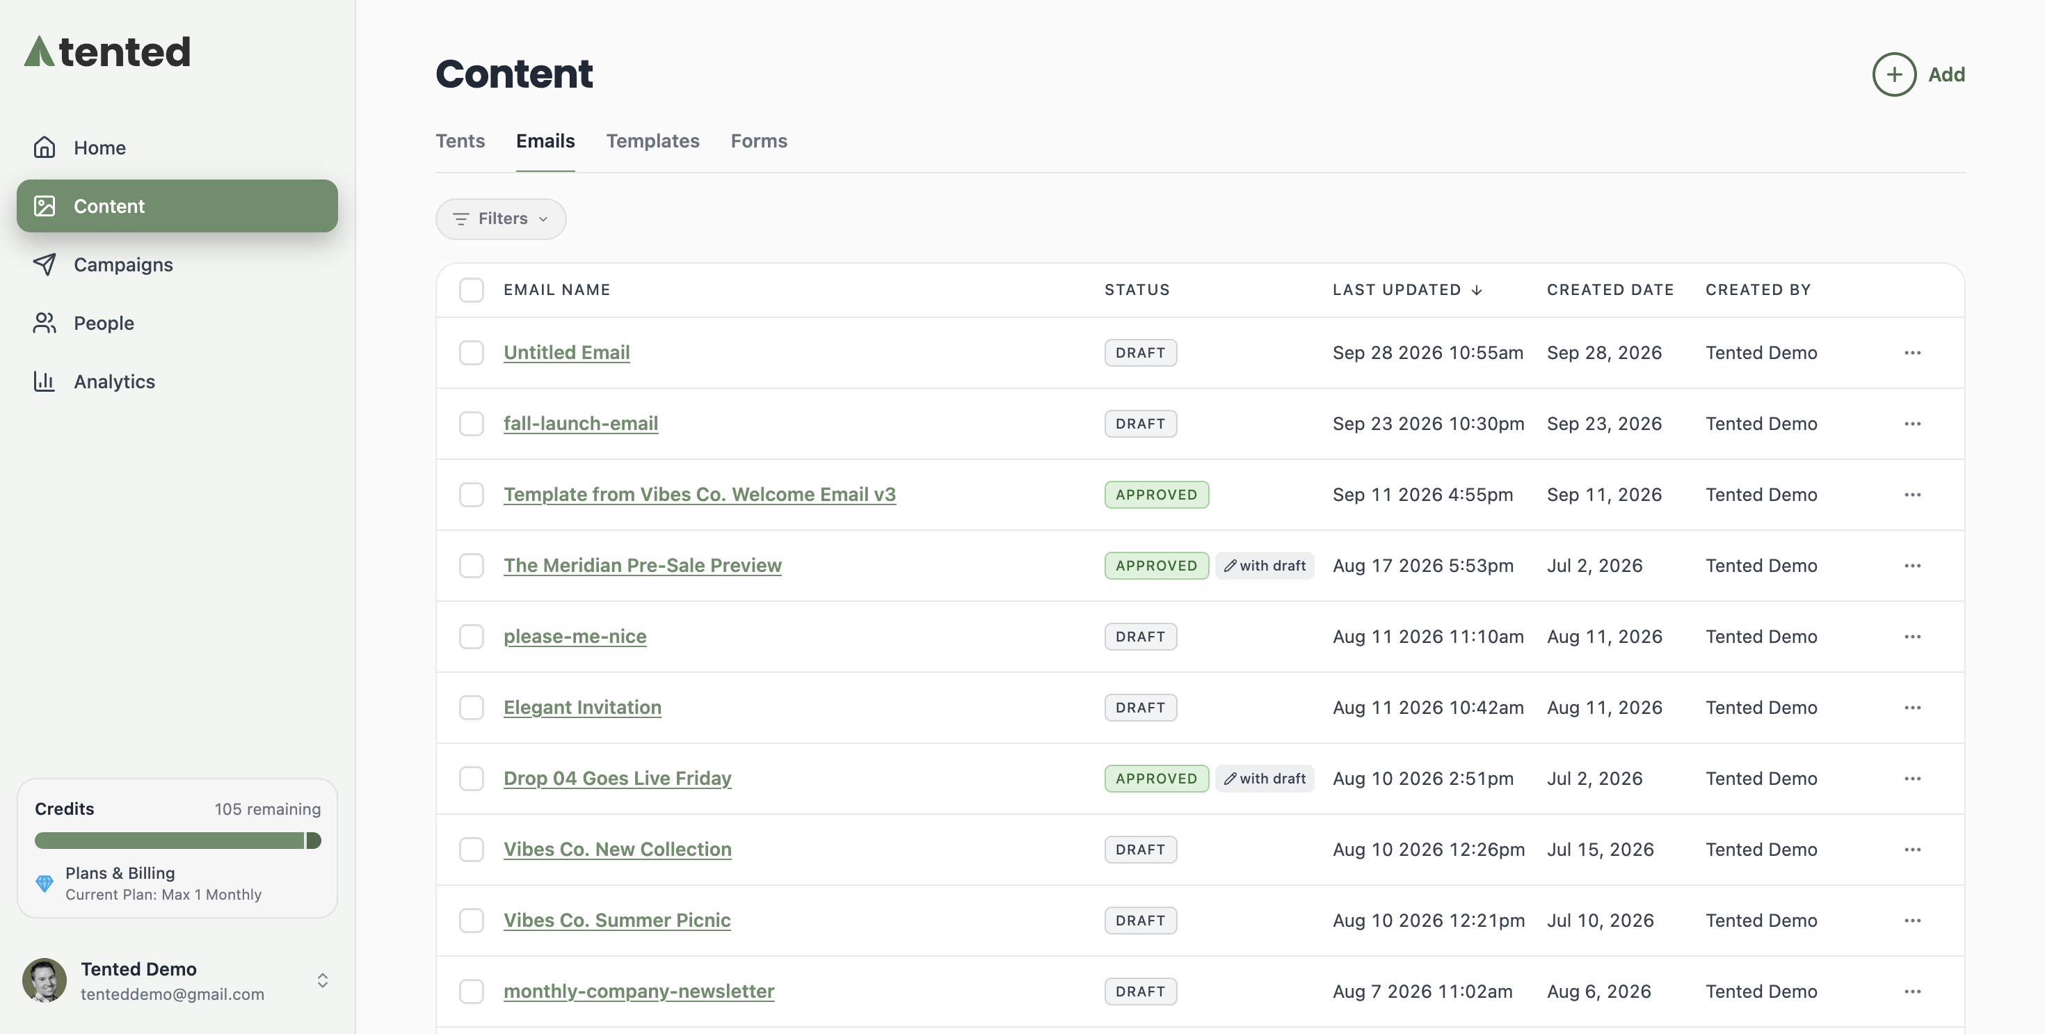
Task: Click the Tented logo
Action: [x=107, y=51]
